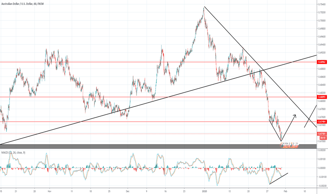This screenshot has height=194, width=328.
Task: Click the -0.00200 MACD axis value
Action: [322, 186]
